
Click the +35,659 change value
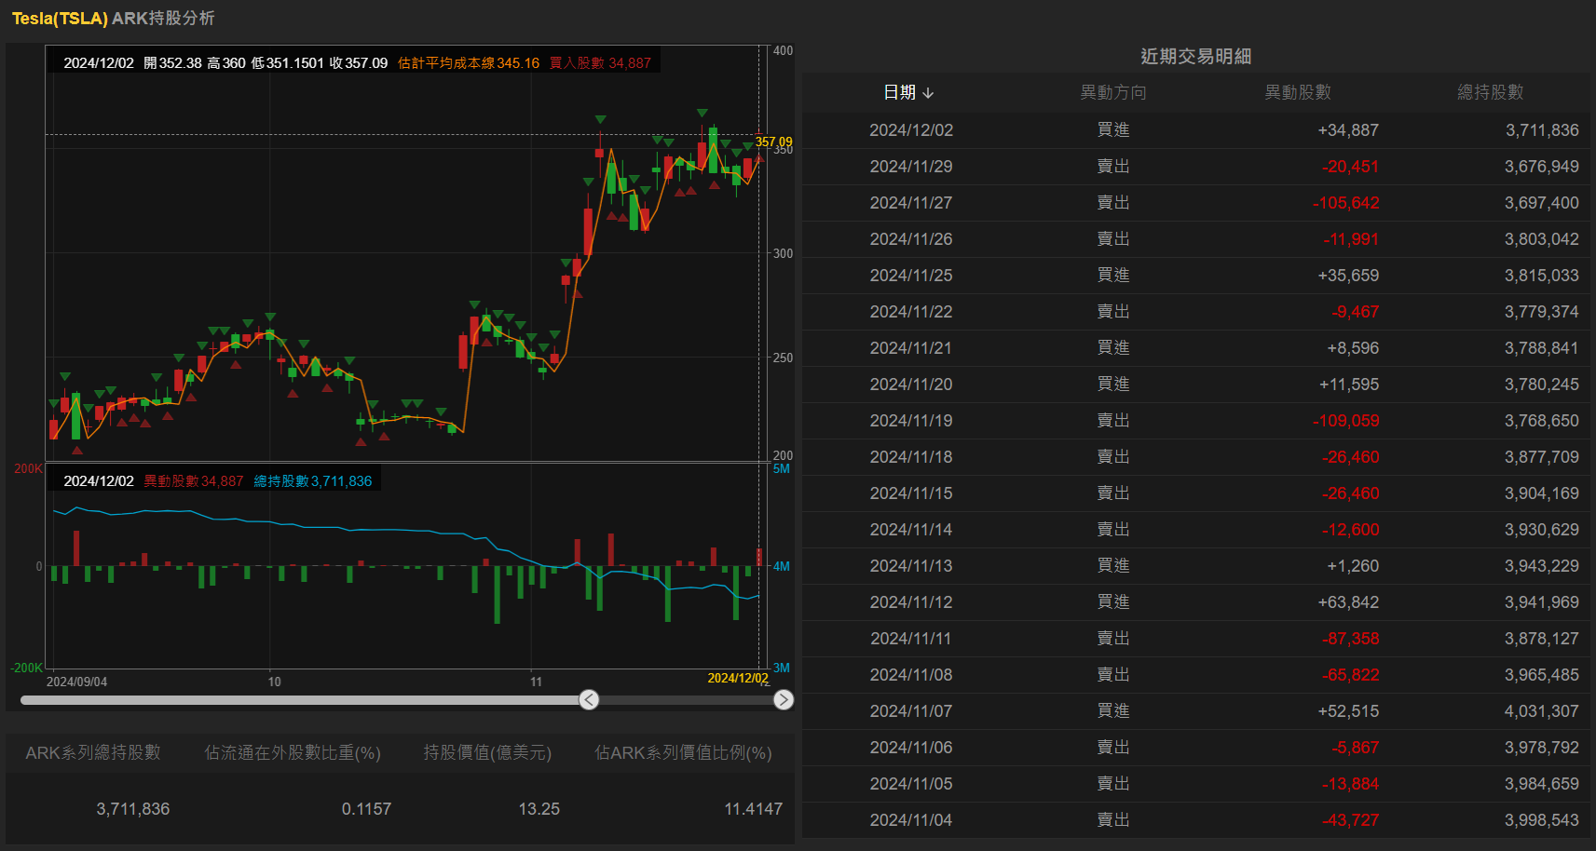[x=1348, y=276]
